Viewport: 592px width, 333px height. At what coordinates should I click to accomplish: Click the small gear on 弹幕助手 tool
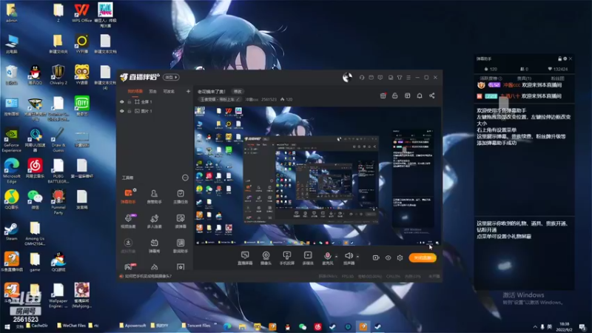coord(135,190)
